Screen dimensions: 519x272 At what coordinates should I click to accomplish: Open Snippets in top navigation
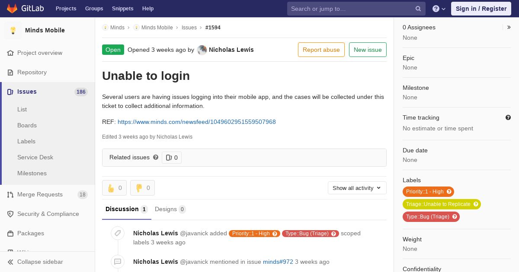tap(122, 9)
